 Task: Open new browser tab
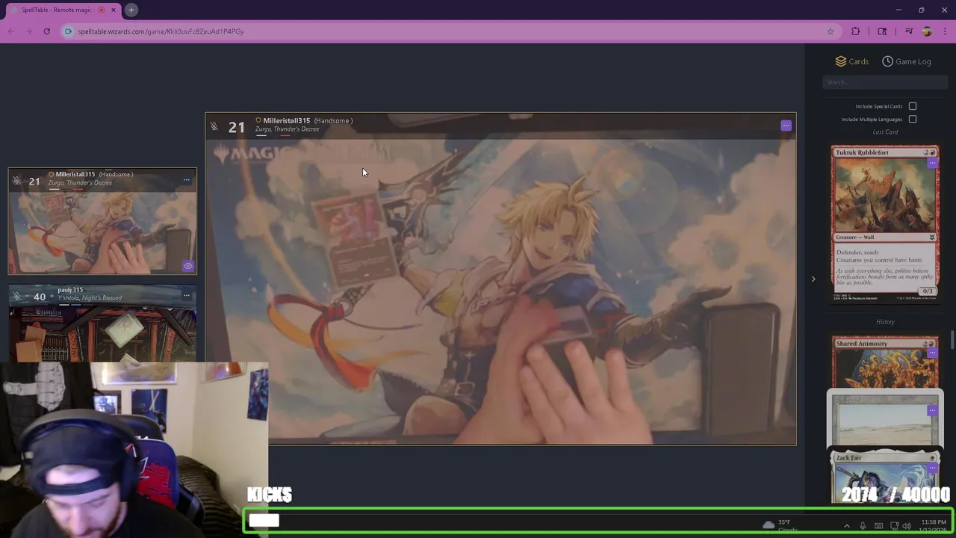click(x=131, y=10)
